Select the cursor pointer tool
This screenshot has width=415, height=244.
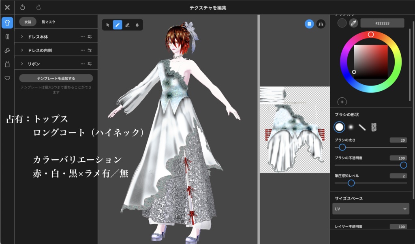(x=108, y=25)
